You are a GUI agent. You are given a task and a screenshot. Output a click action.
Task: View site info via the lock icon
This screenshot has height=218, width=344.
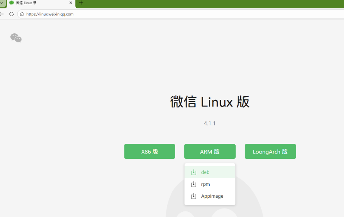point(22,14)
